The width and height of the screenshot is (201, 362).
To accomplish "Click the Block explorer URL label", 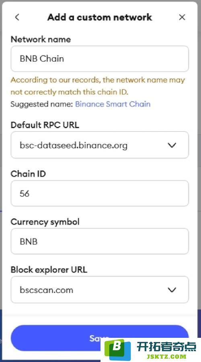I will [x=49, y=270].
